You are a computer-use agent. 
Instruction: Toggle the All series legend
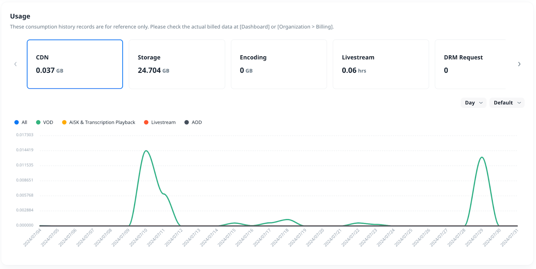(x=21, y=122)
